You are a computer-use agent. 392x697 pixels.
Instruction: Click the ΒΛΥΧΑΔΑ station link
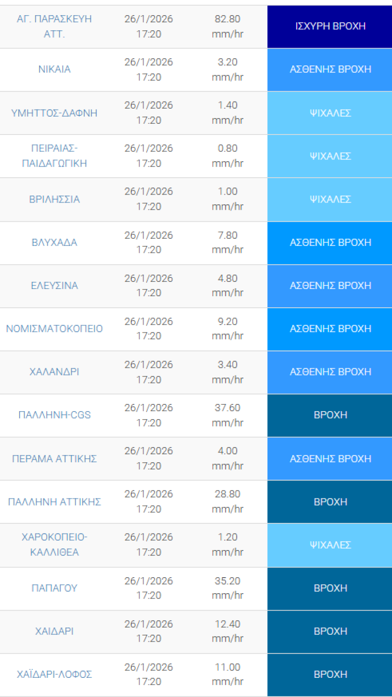coord(54,242)
